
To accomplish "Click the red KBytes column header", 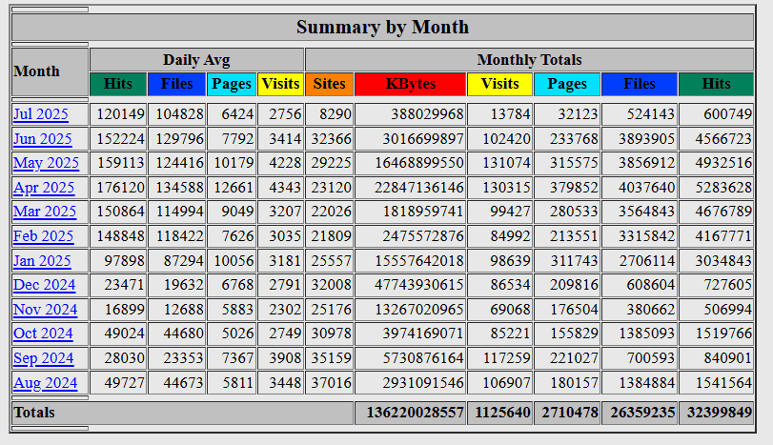I will [410, 84].
